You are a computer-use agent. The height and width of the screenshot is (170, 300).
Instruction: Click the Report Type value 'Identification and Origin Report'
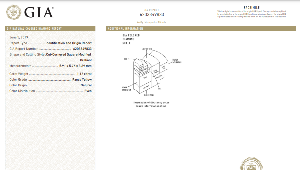click(69, 43)
